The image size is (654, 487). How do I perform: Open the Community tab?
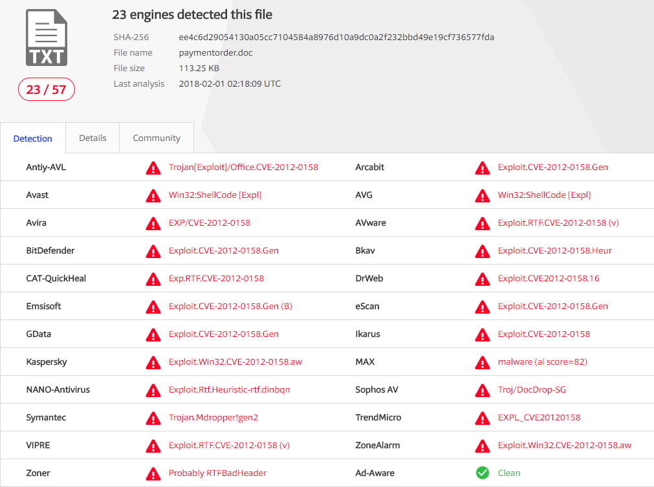[x=157, y=138]
